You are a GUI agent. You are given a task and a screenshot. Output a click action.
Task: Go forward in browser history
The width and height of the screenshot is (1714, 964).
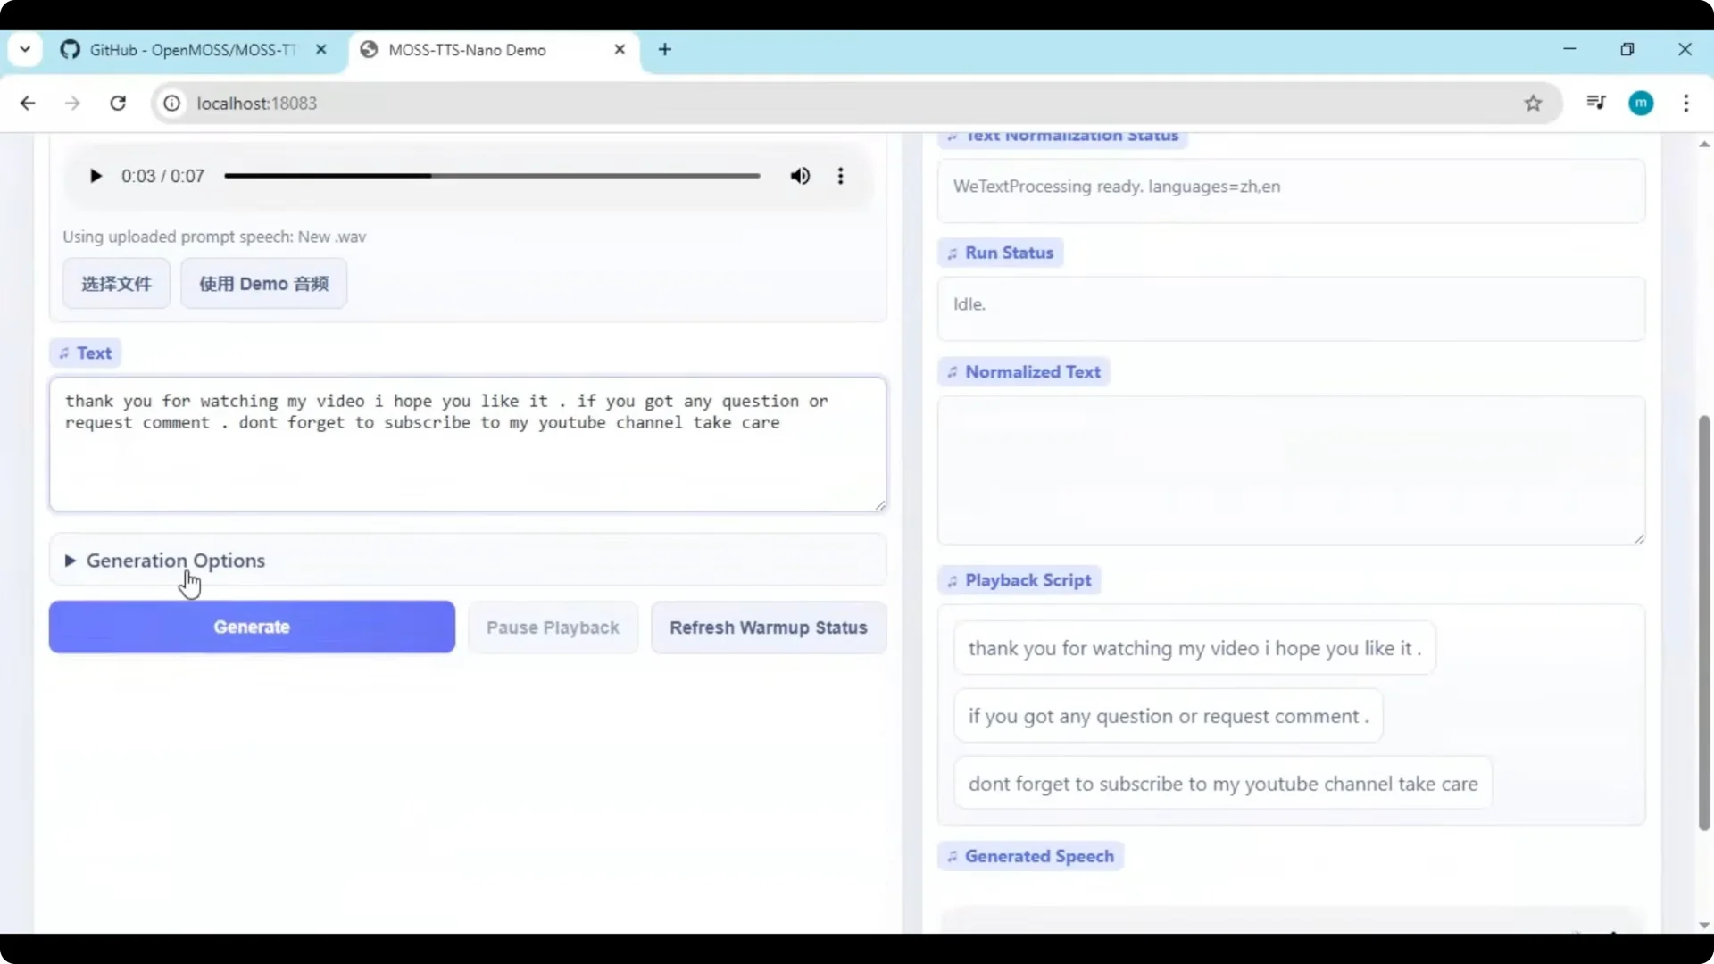click(x=72, y=104)
